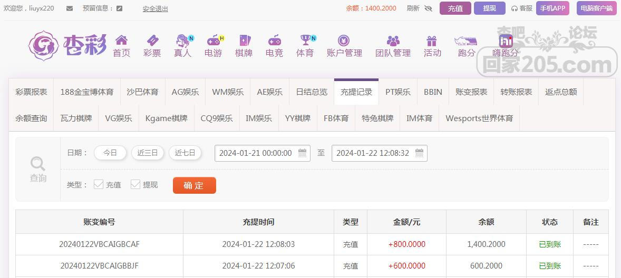Click the 1,400.2000 balance cell
This screenshot has width=621, height=278.
[x=487, y=244]
